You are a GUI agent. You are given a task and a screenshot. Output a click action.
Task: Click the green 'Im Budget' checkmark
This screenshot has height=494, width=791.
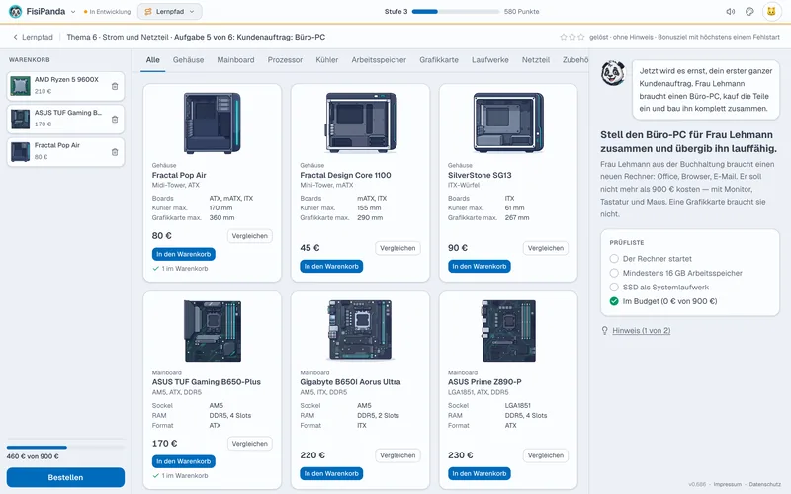click(614, 301)
